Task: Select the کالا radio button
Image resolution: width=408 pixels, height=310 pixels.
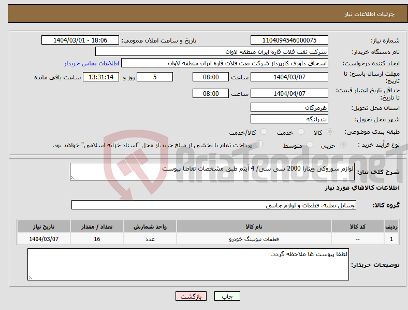Action: click(330, 132)
